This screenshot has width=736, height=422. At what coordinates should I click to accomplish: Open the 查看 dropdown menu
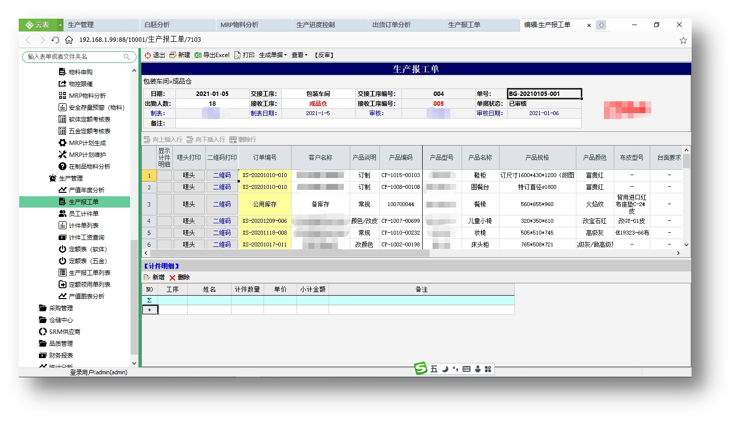tap(299, 55)
